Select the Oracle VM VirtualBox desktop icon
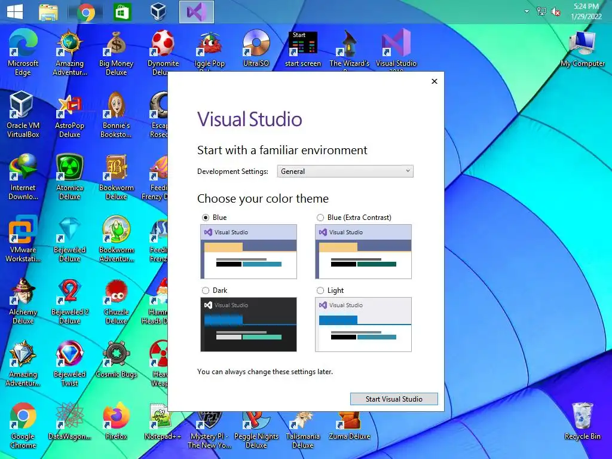 (23, 115)
